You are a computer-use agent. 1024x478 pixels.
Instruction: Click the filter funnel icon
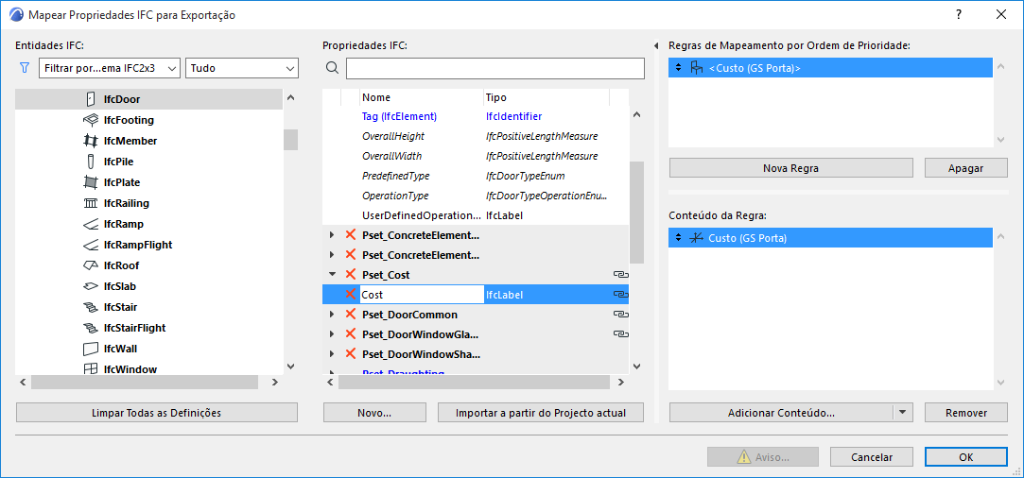coord(26,68)
